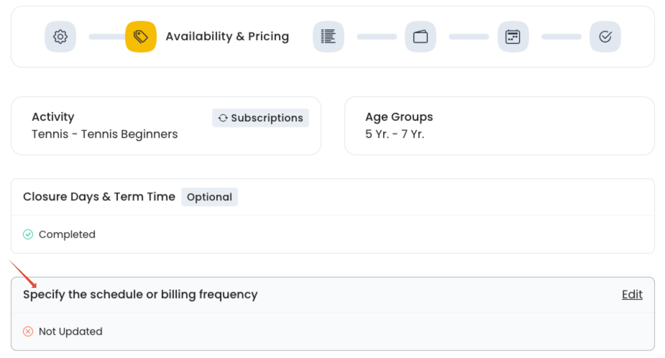This screenshot has height=358, width=665.
Task: Jump to the final checkmark step icon
Action: [x=605, y=37]
